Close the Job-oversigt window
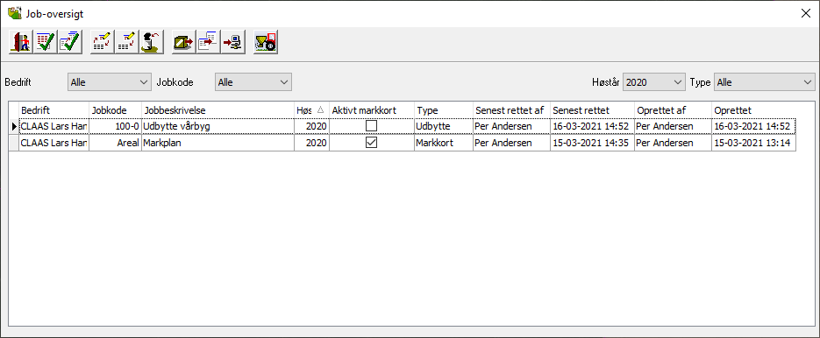Image resolution: width=820 pixels, height=338 pixels. click(806, 14)
